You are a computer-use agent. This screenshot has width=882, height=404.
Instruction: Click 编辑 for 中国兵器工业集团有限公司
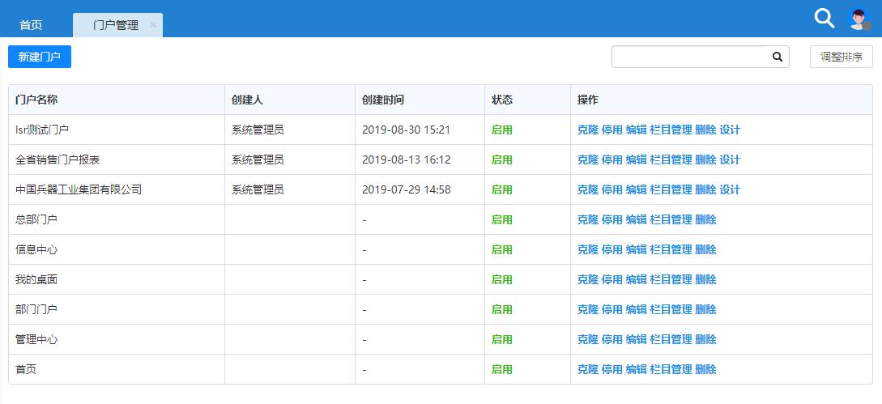click(x=636, y=189)
